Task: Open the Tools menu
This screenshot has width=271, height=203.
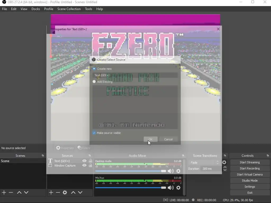Action: click(88, 9)
